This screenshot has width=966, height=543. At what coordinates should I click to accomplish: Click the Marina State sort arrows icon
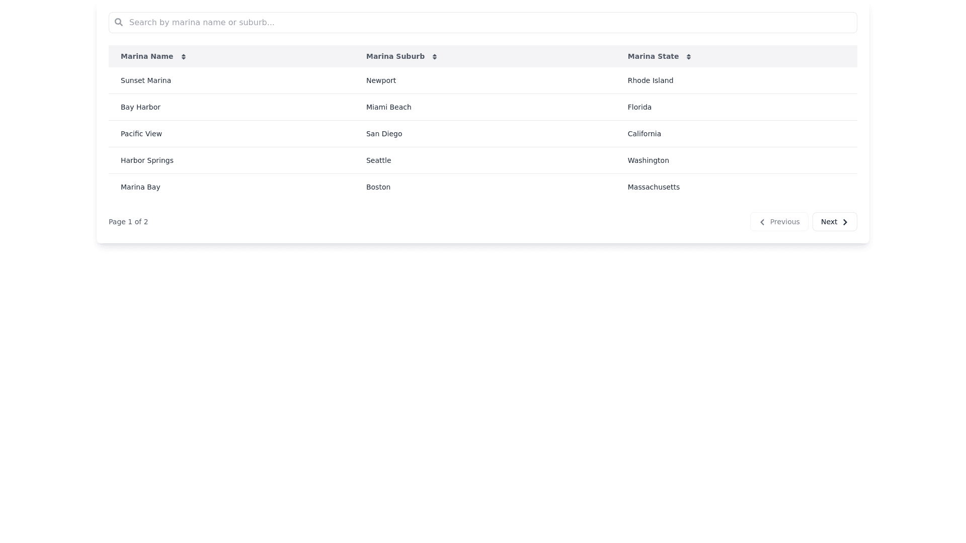coord(689,57)
